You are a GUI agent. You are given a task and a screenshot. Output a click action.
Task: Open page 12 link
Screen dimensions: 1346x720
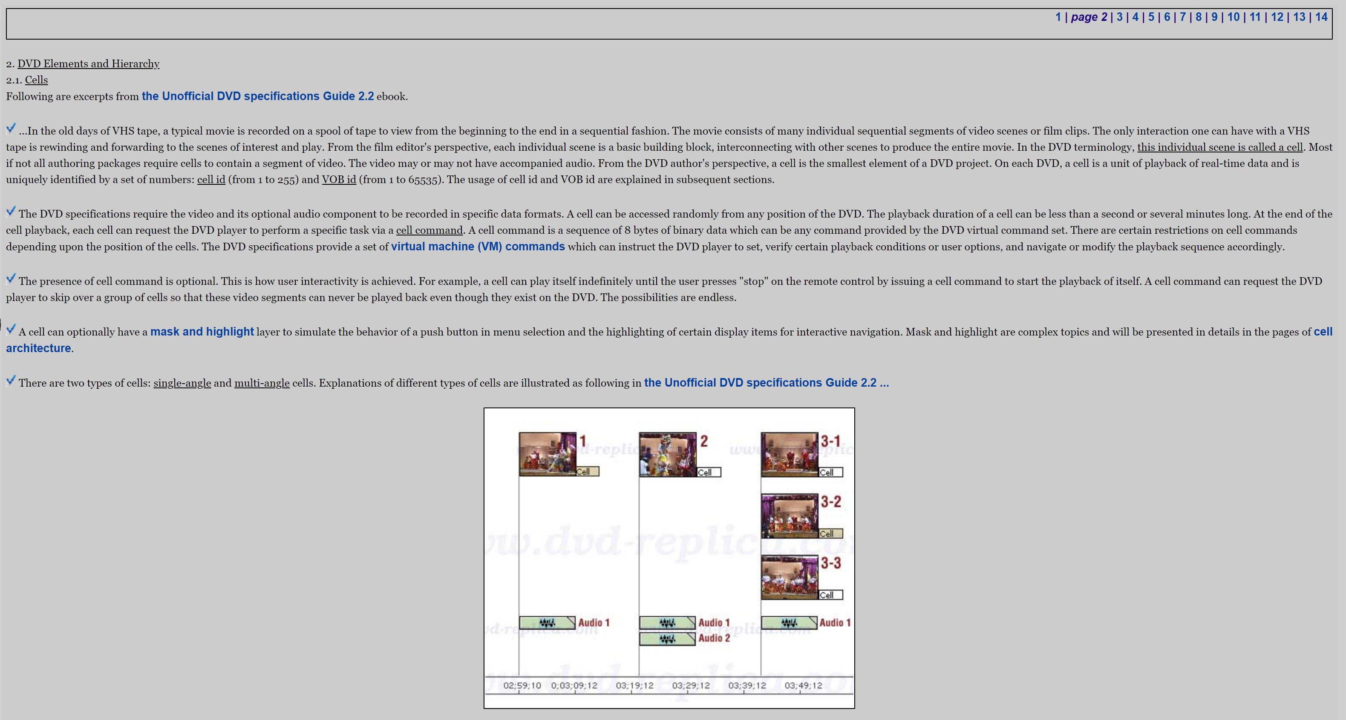click(1277, 17)
